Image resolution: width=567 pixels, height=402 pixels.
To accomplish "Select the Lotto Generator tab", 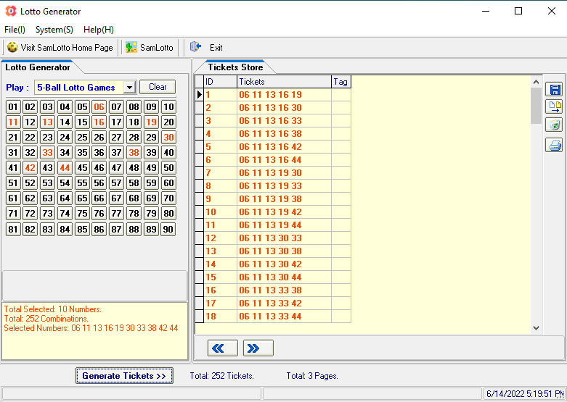I will (x=38, y=67).
